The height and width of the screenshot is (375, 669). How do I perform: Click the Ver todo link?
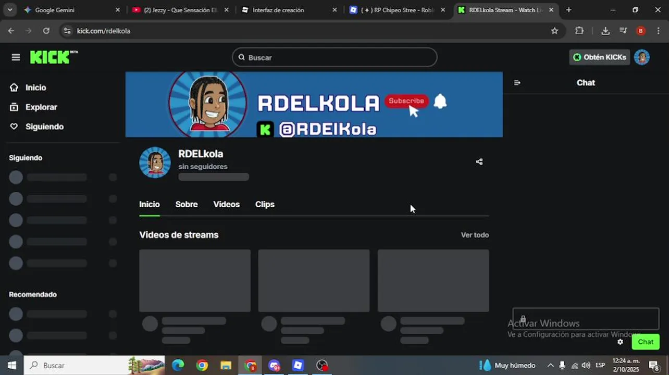(x=475, y=235)
